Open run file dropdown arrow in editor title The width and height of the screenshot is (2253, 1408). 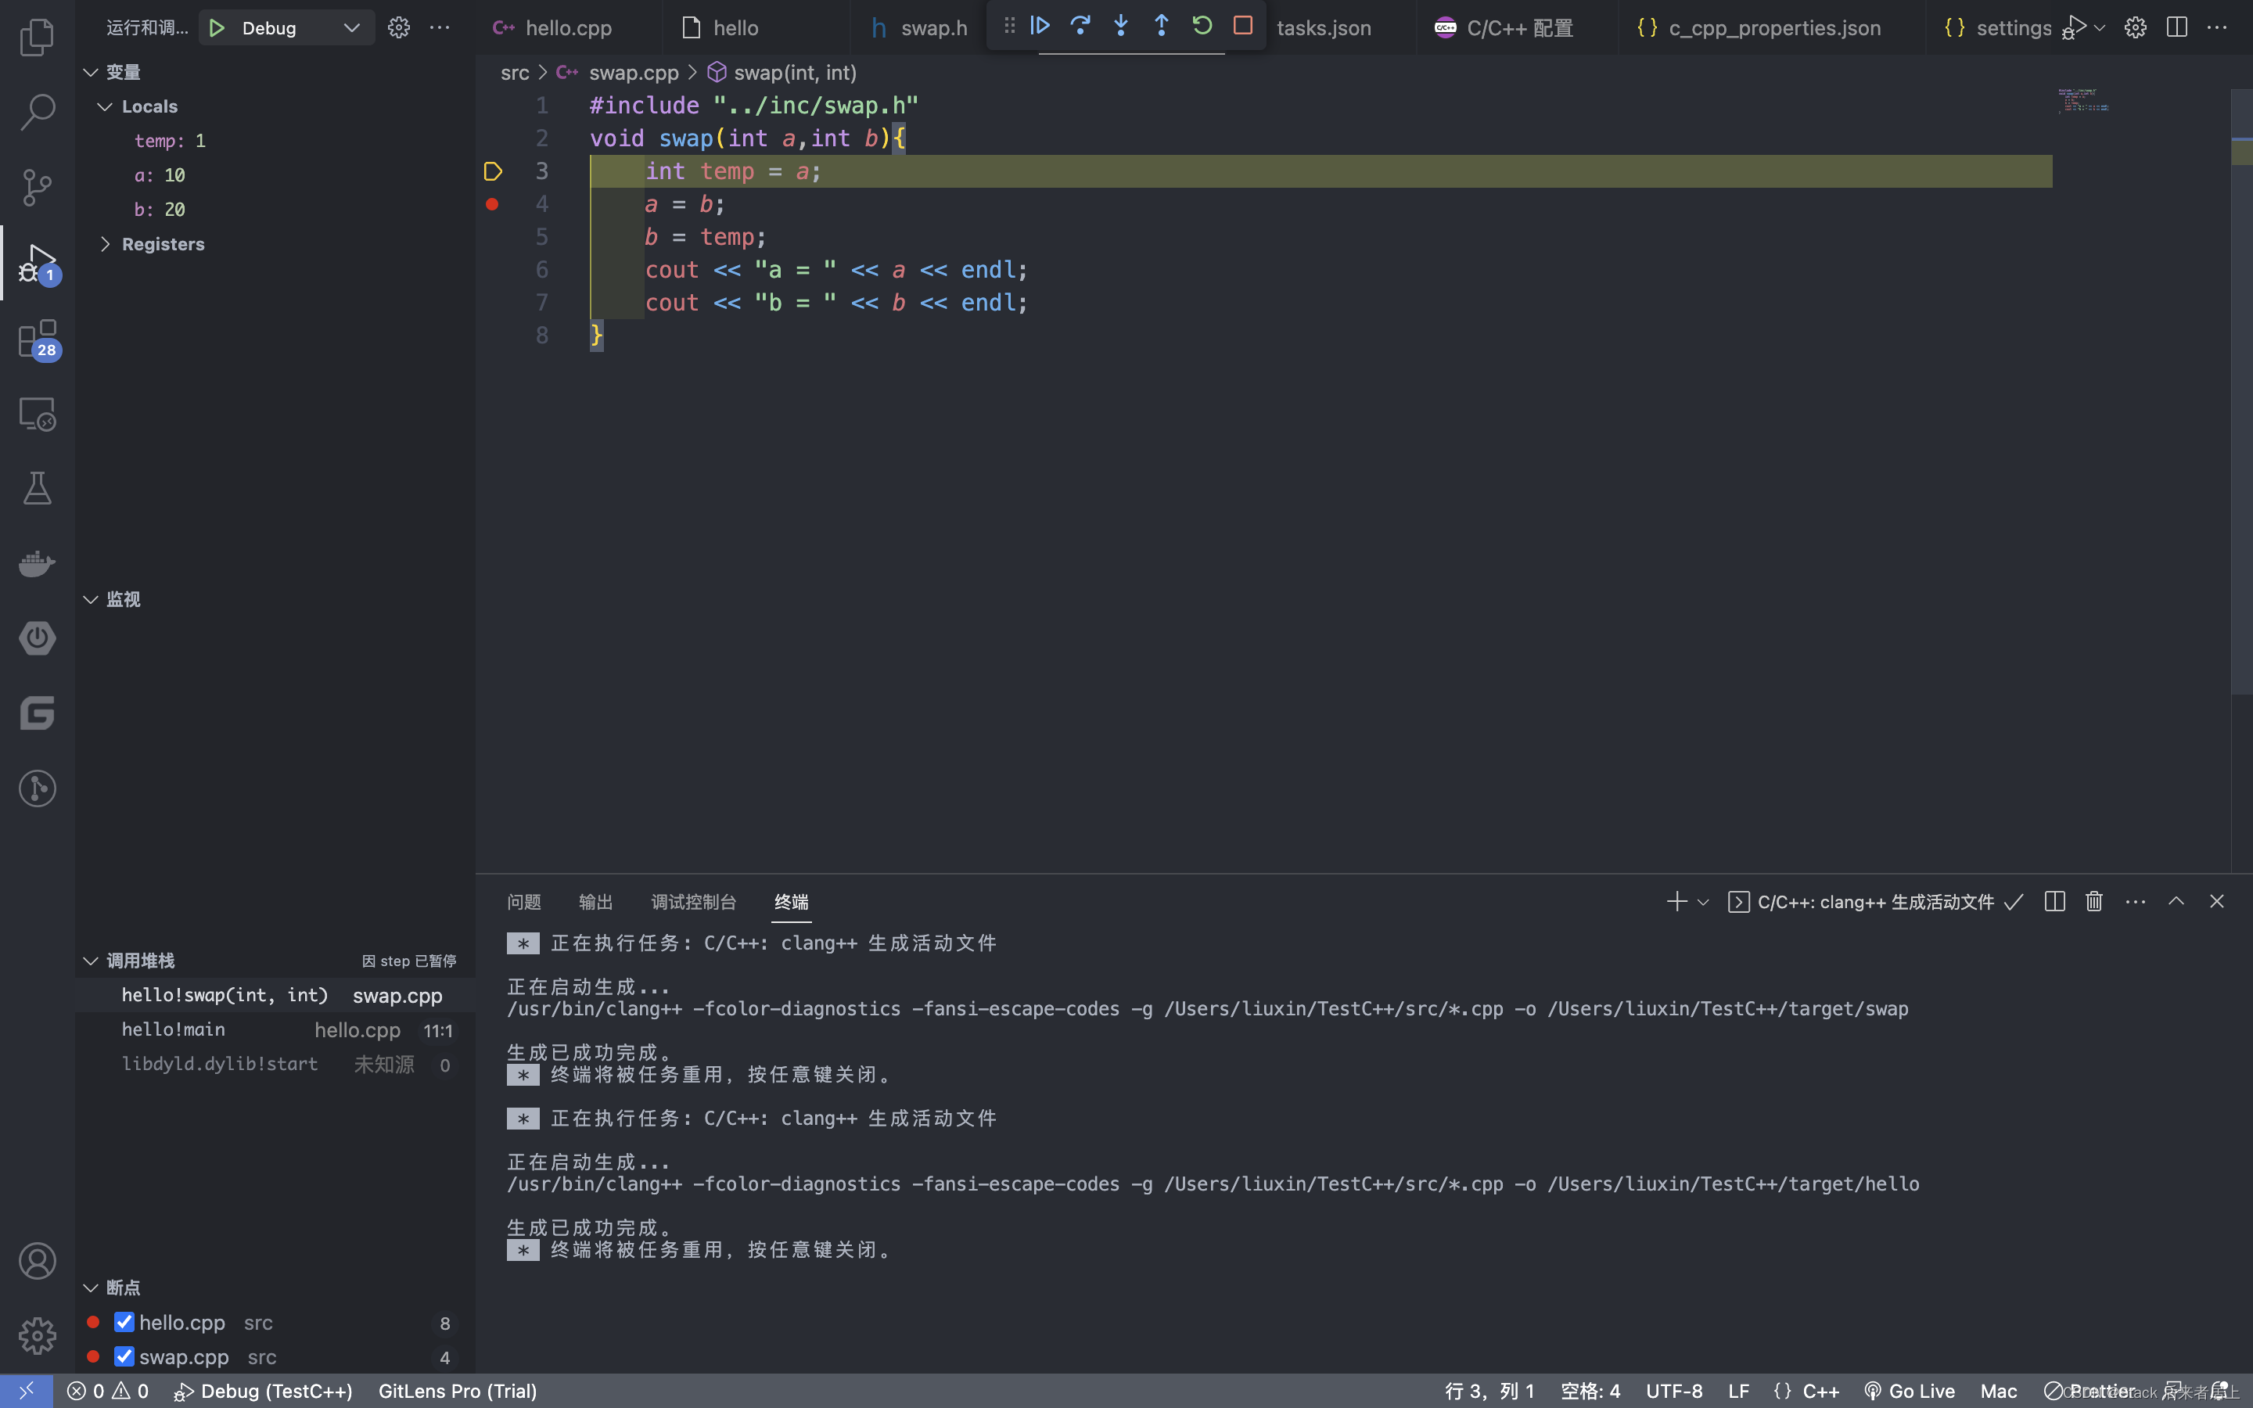(x=2100, y=28)
